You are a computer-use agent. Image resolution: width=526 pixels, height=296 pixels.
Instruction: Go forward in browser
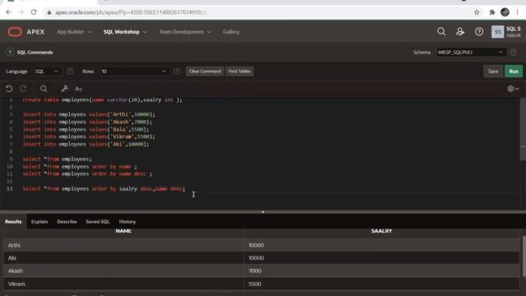[x=21, y=12]
